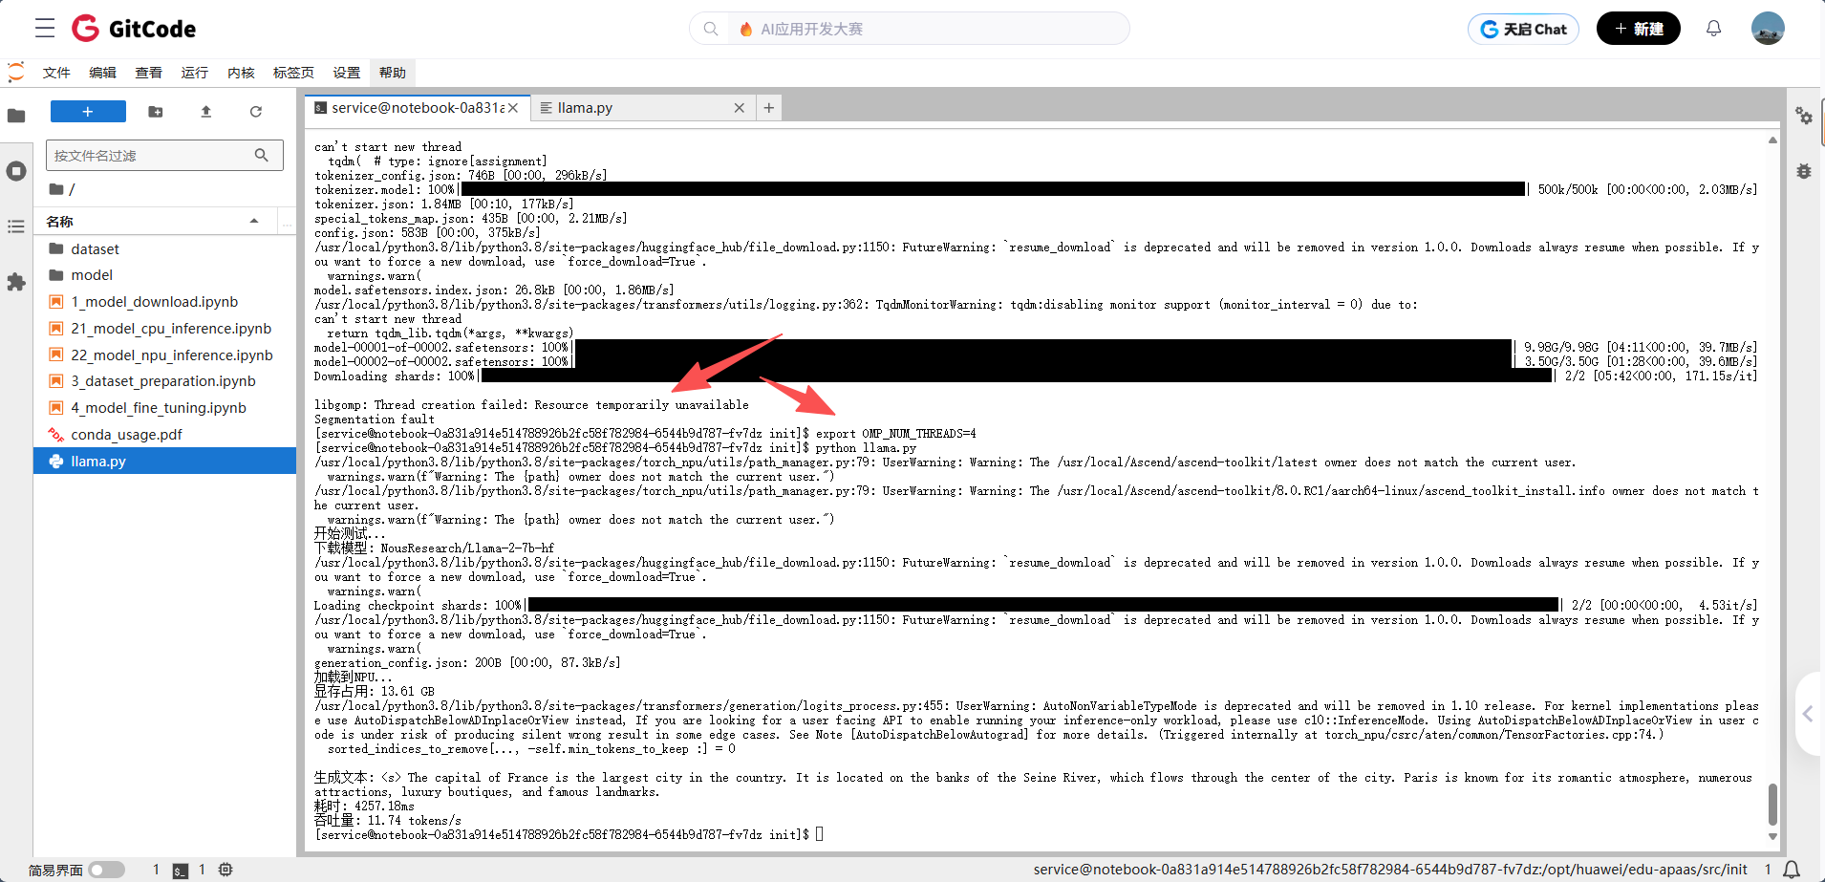Screen dimensions: 1825x882
Task: Open the dataset folder
Action: [x=95, y=248]
